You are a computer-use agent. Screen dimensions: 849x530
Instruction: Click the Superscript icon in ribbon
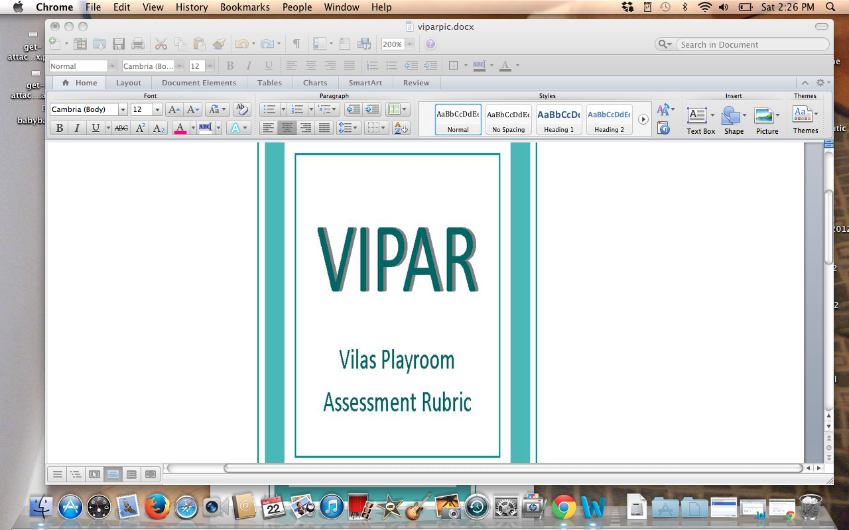pyautogui.click(x=140, y=128)
